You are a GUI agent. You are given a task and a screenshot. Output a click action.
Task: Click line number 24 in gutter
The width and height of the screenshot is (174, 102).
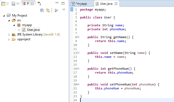[75, 100]
